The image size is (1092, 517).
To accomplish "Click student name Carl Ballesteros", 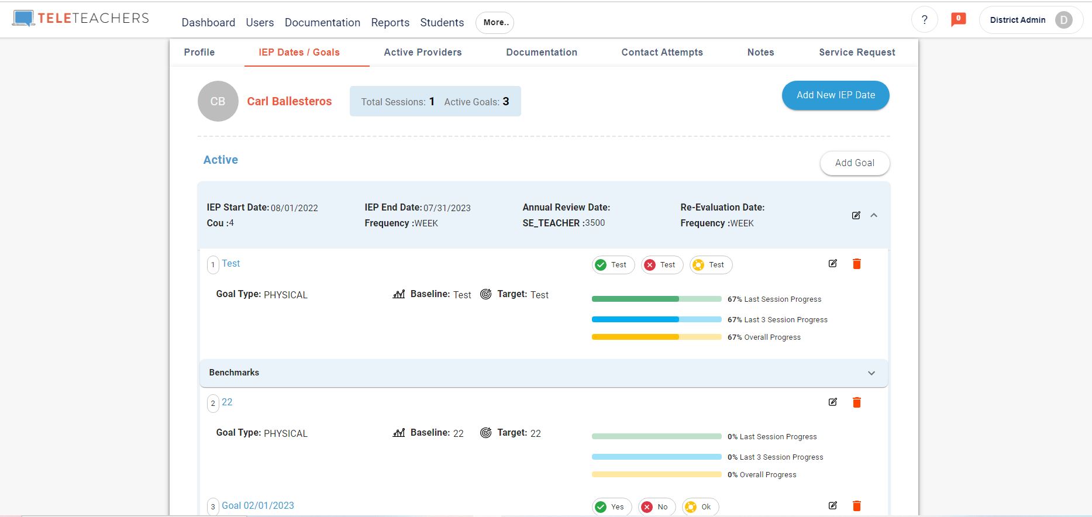I will pyautogui.click(x=289, y=101).
